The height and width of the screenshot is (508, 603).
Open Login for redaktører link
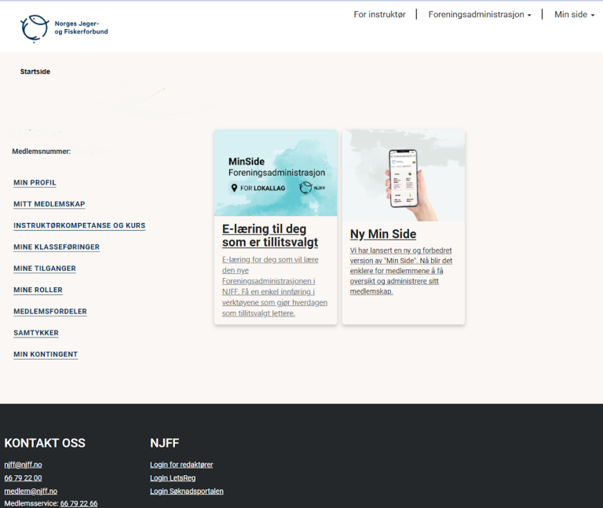tap(181, 465)
